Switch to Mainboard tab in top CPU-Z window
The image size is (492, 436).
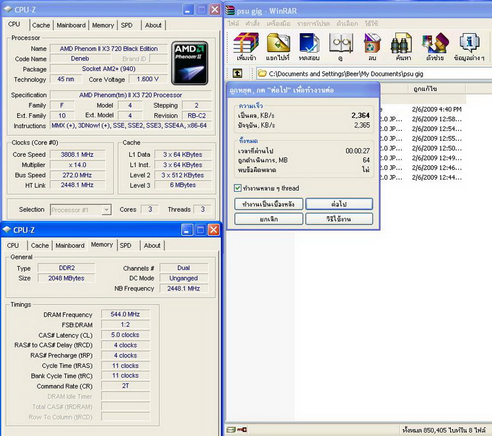tap(71, 25)
